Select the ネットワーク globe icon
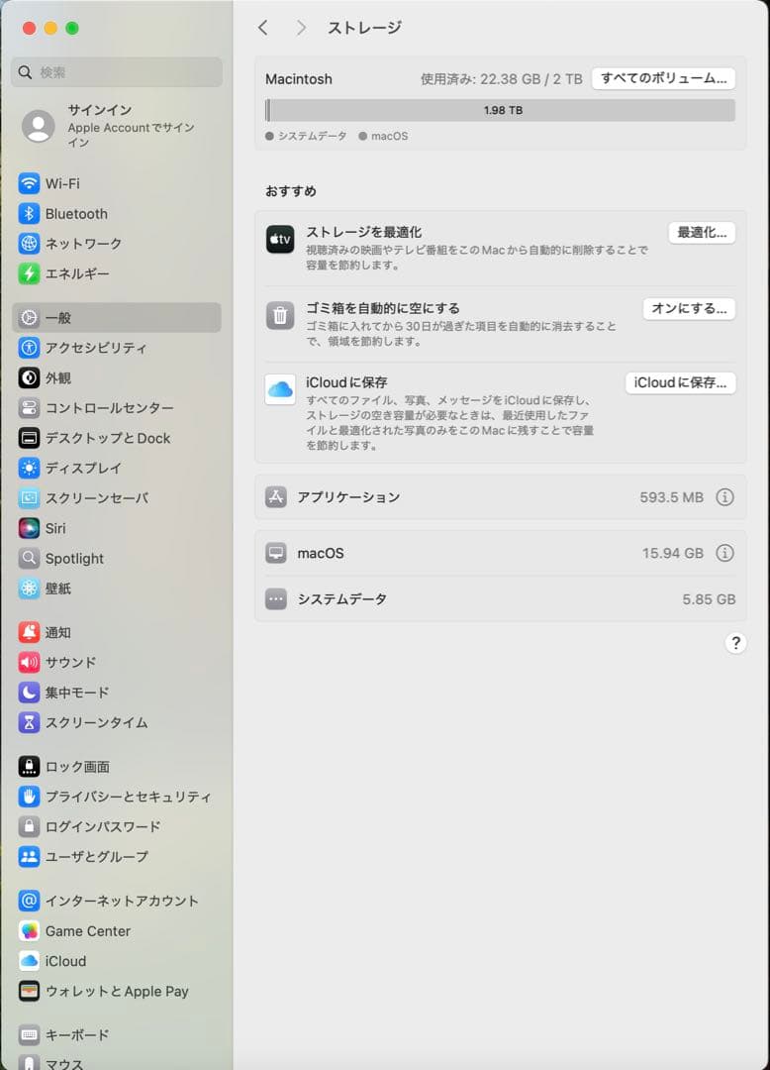The width and height of the screenshot is (770, 1070). (29, 244)
